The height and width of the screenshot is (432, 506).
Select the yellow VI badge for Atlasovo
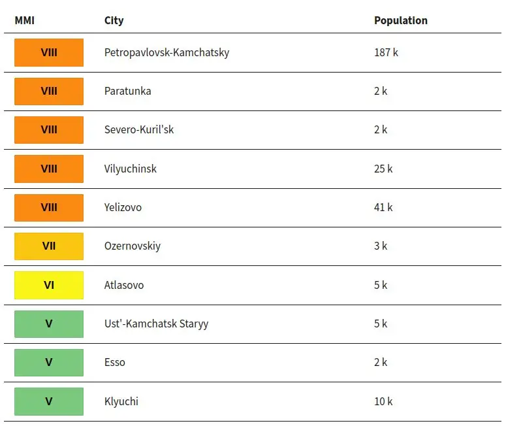pos(49,285)
